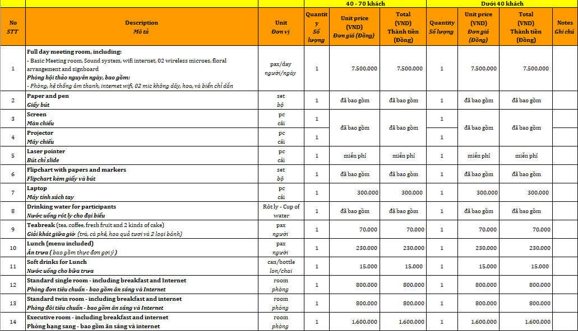Select the "Laser pointer" description cell
Image resolution: width=578 pixels, height=331 pixels.
(141, 155)
